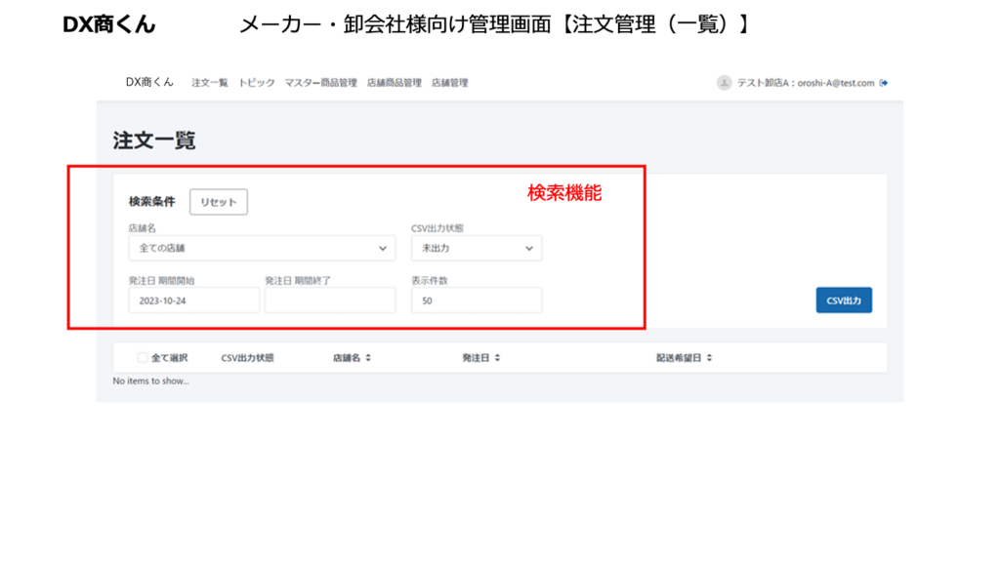Click the blue CSV出力 button

coord(844,301)
